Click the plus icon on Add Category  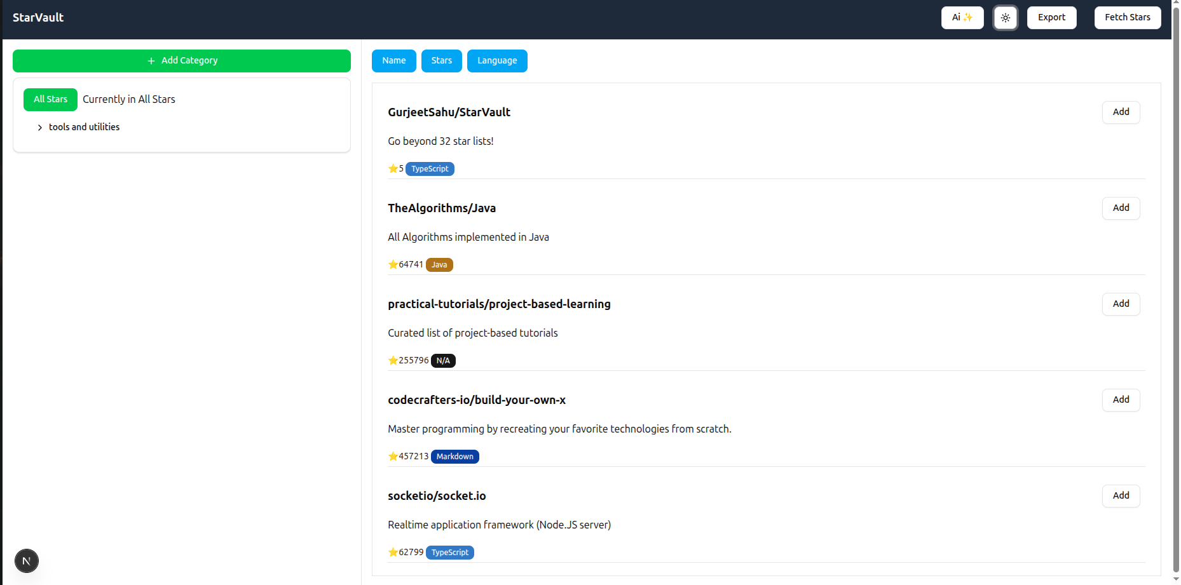[150, 60]
